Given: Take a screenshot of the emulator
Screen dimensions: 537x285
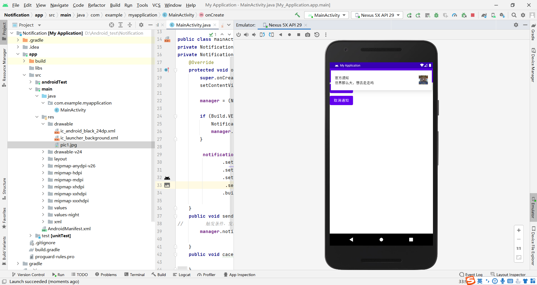Looking at the screenshot, I should [308, 35].
